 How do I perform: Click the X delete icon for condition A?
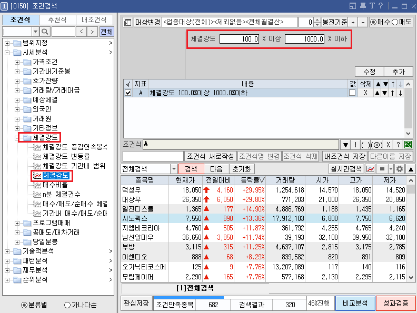coord(366,93)
